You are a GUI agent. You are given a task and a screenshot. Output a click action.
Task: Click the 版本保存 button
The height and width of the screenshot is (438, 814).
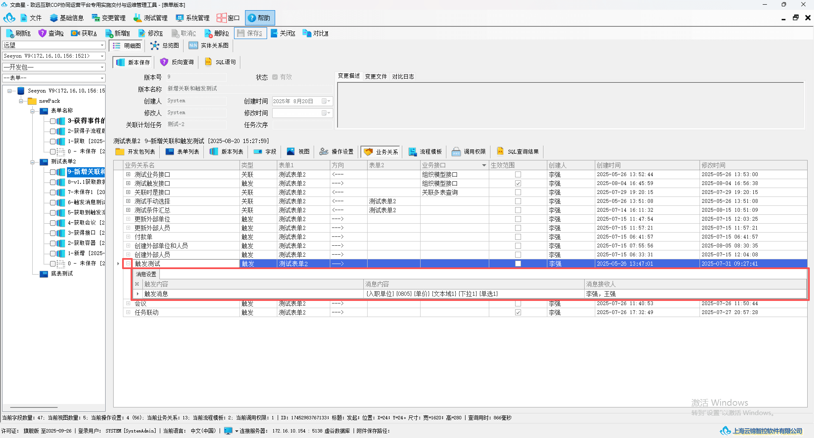133,62
